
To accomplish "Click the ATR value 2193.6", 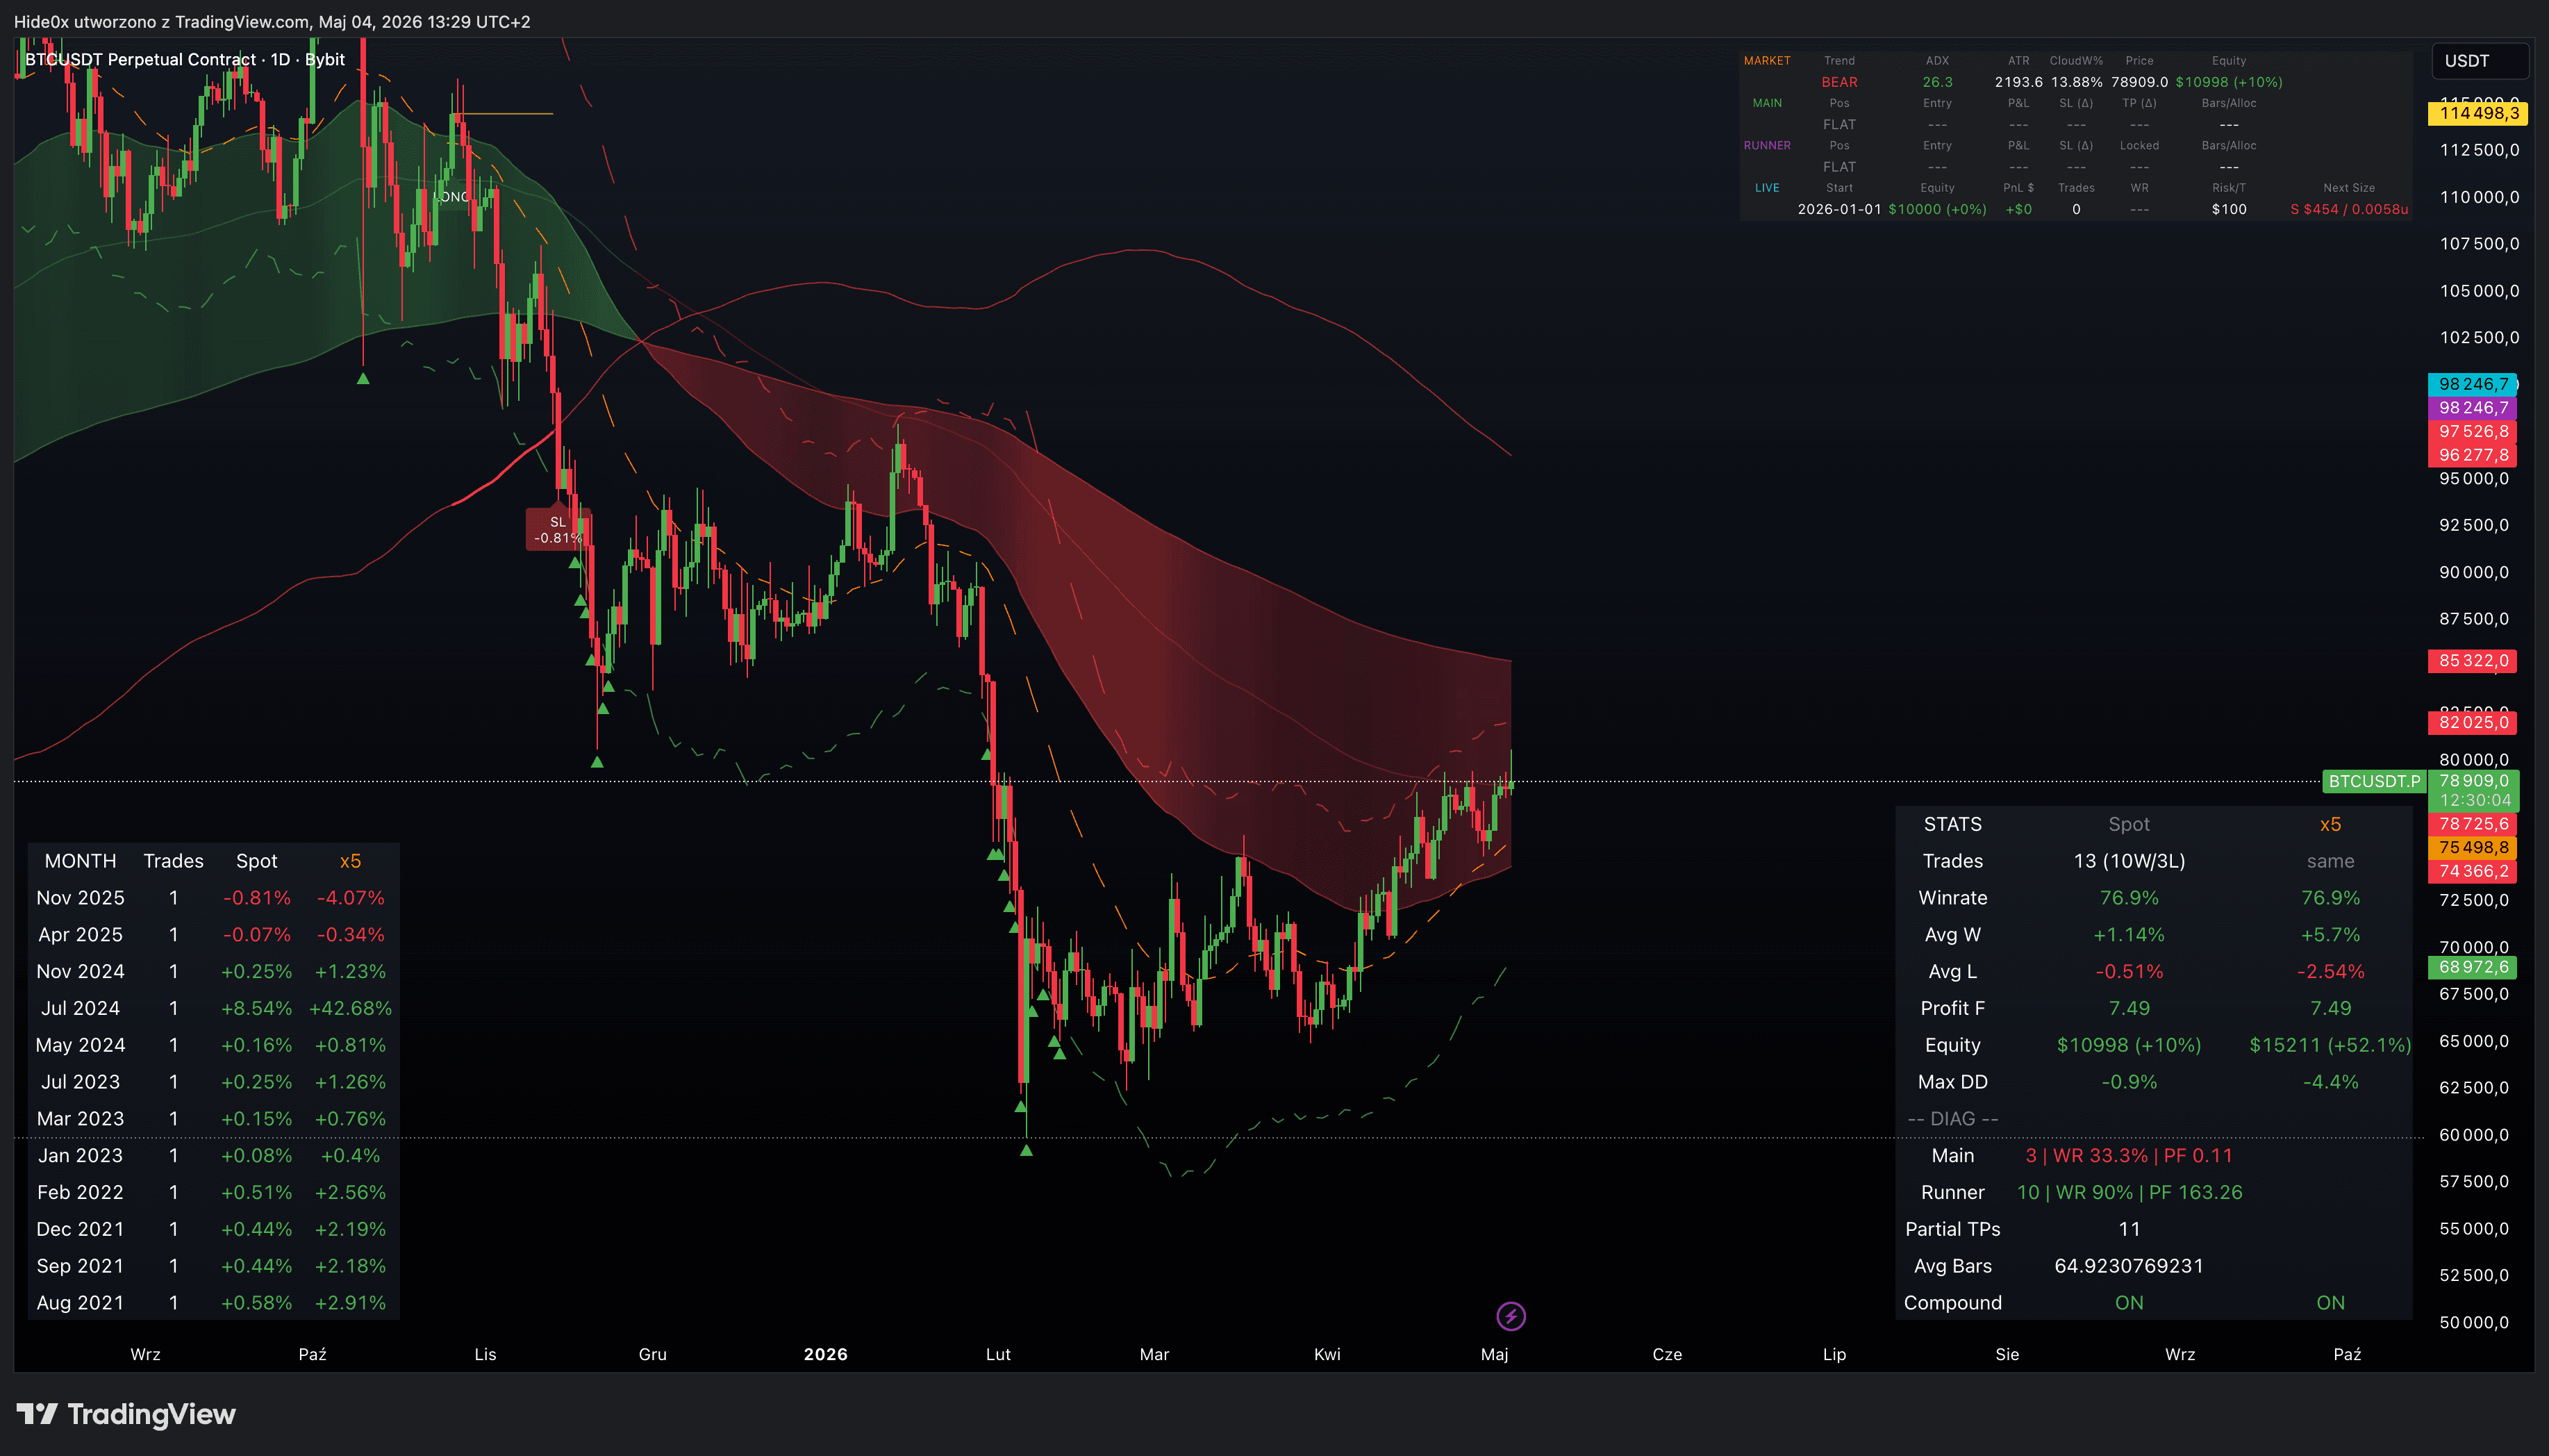I will (x=2018, y=82).
